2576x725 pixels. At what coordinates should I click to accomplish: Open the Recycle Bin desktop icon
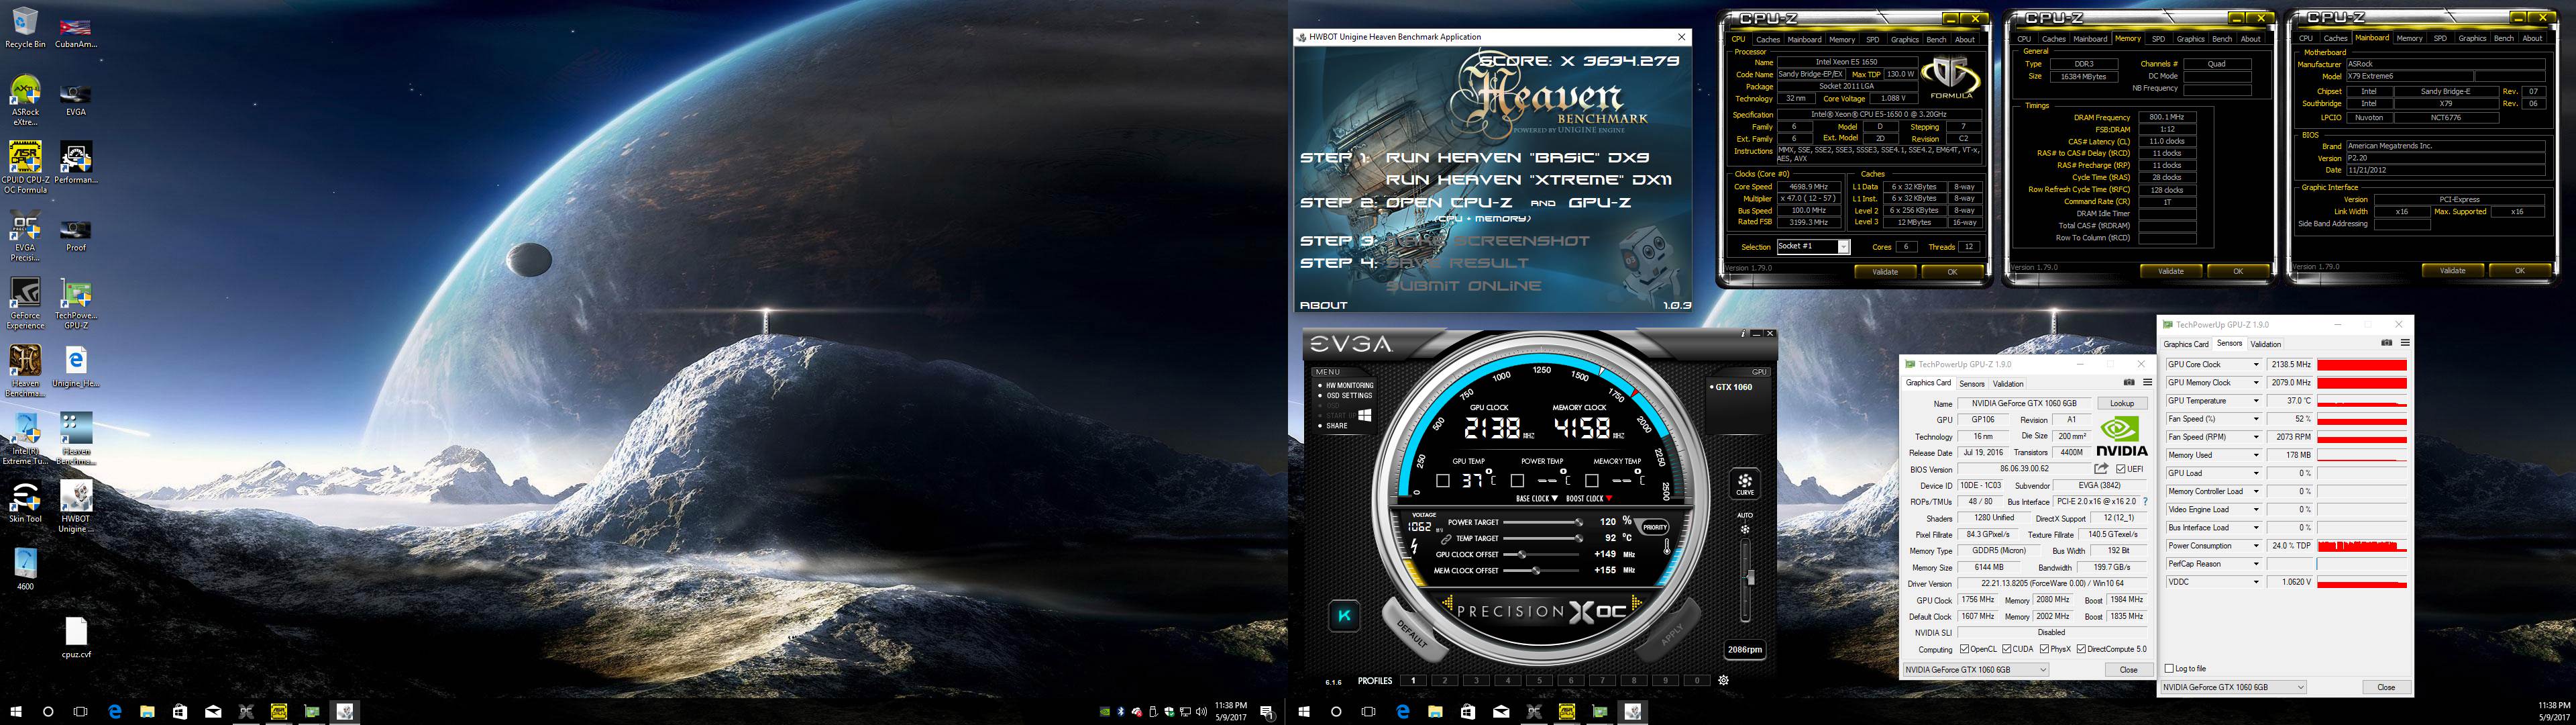(x=25, y=28)
